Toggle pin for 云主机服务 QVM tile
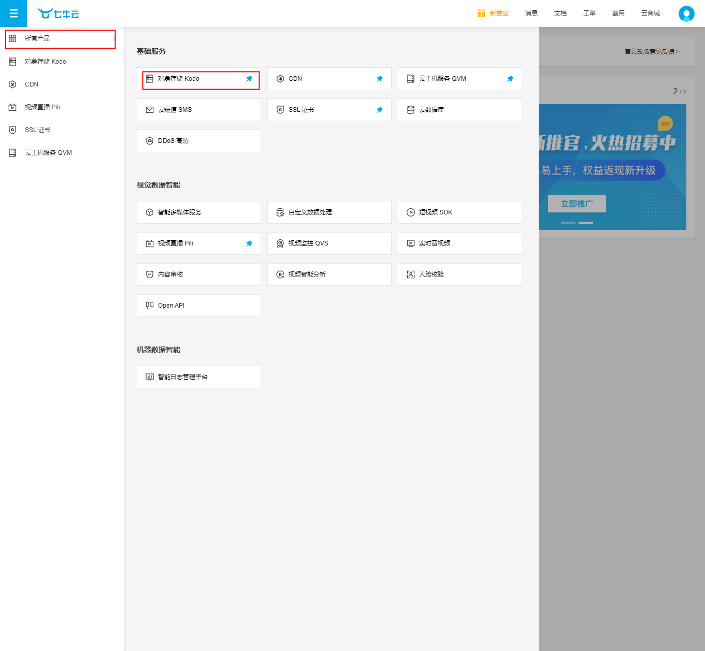The image size is (705, 651). point(510,79)
